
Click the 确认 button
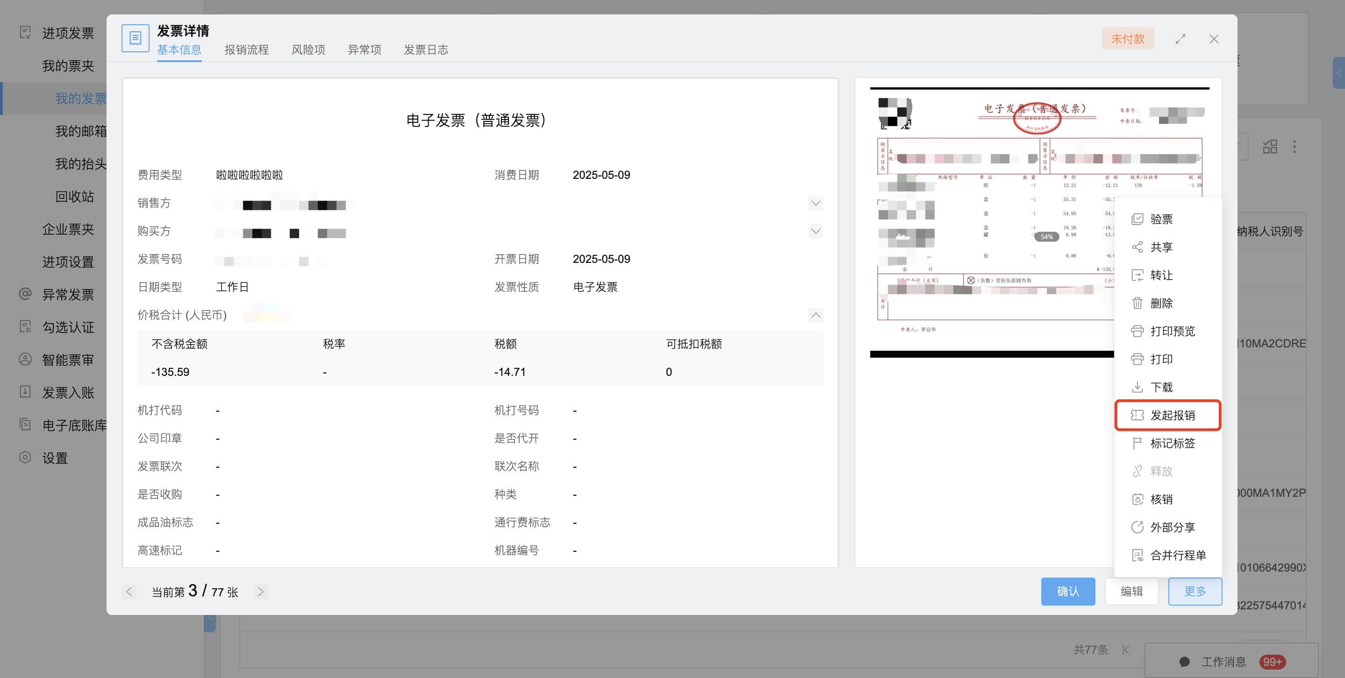1068,592
